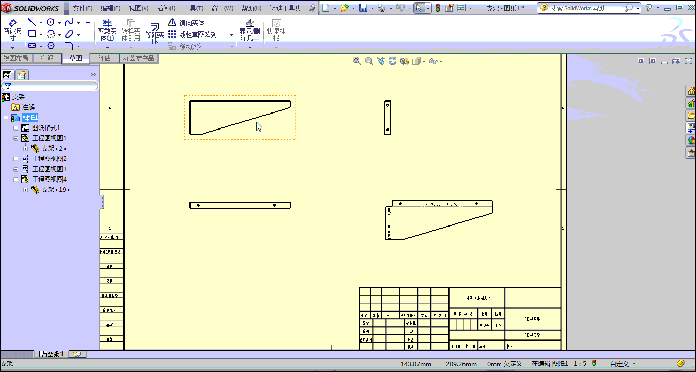Open the Line tool dropdown arrow
Viewport: 696px width, 372px height.
point(41,23)
